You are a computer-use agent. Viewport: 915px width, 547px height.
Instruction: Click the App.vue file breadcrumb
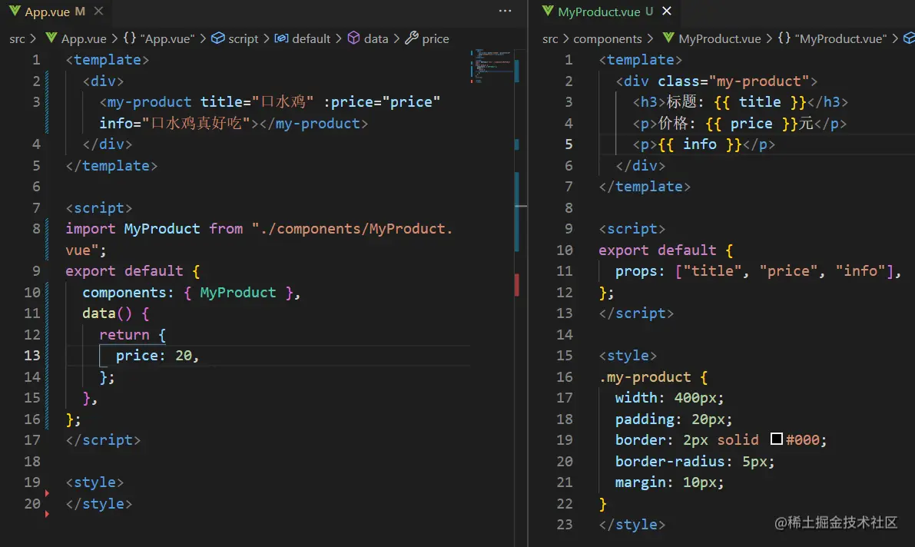click(84, 38)
